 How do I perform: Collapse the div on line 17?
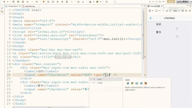pos(11,67)
